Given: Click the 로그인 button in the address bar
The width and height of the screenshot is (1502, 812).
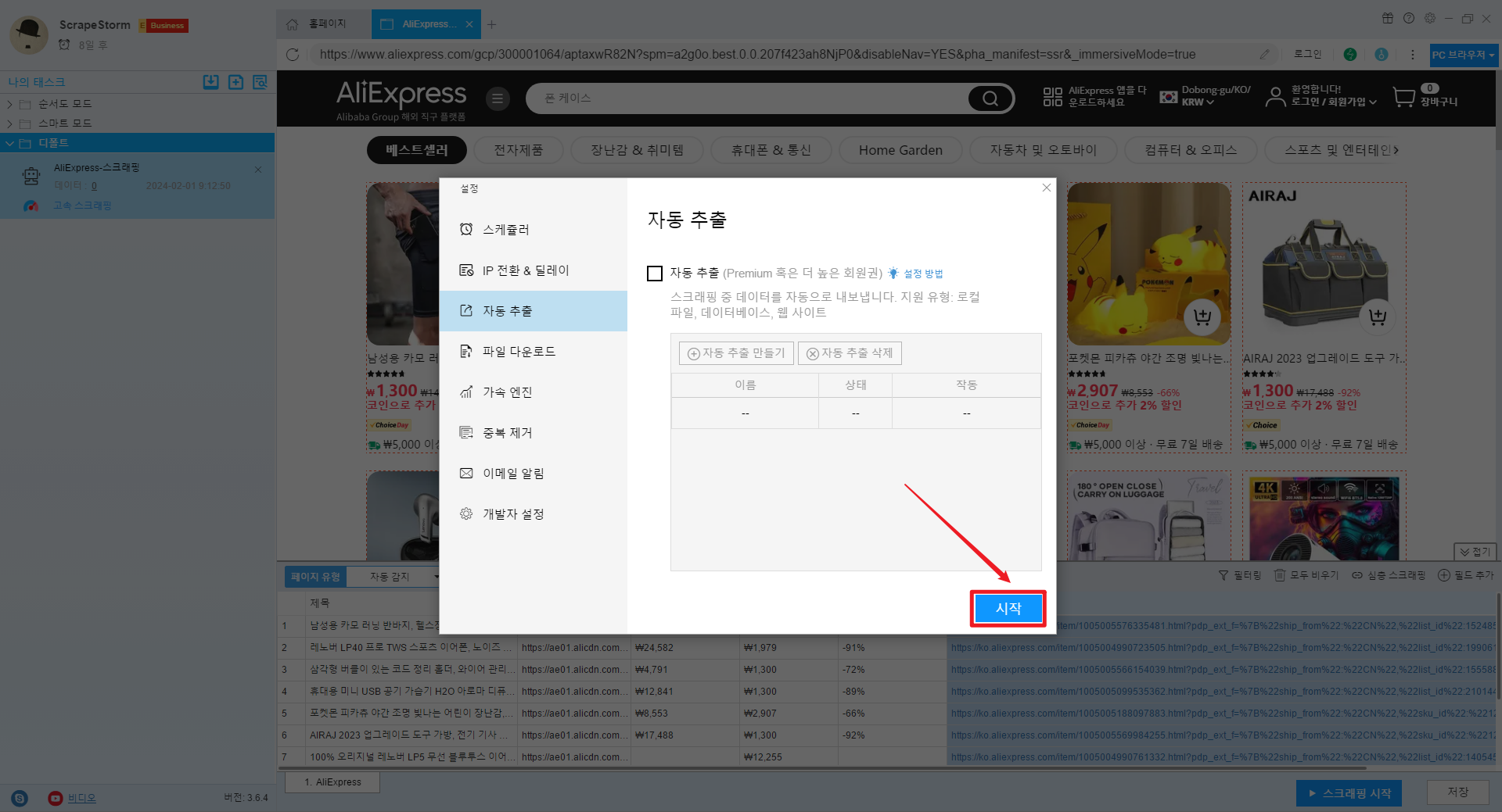Looking at the screenshot, I should point(1307,55).
